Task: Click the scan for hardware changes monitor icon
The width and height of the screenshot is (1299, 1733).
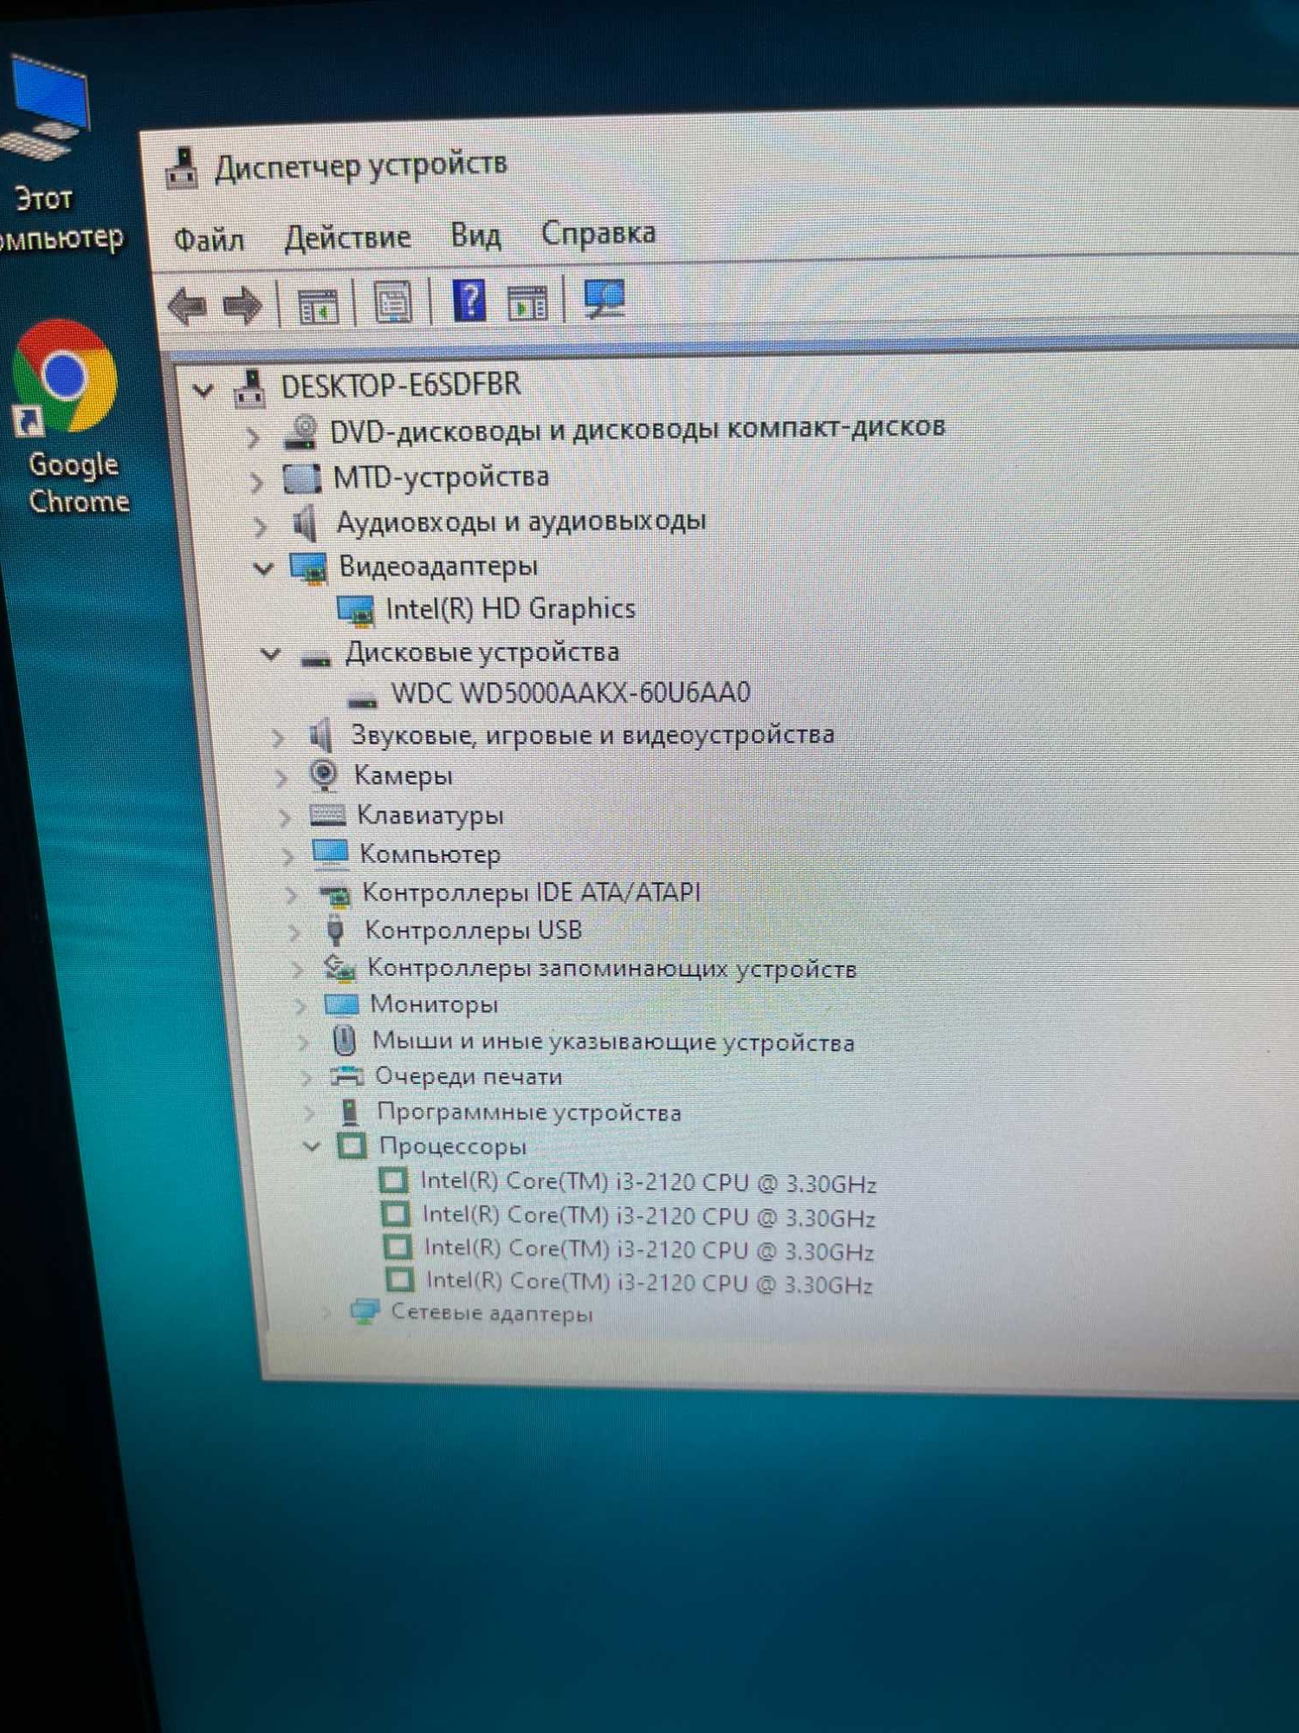Action: coord(604,299)
